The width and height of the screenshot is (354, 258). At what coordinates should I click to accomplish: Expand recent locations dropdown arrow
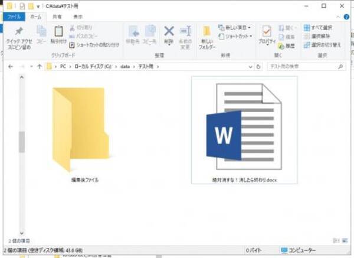31,67
